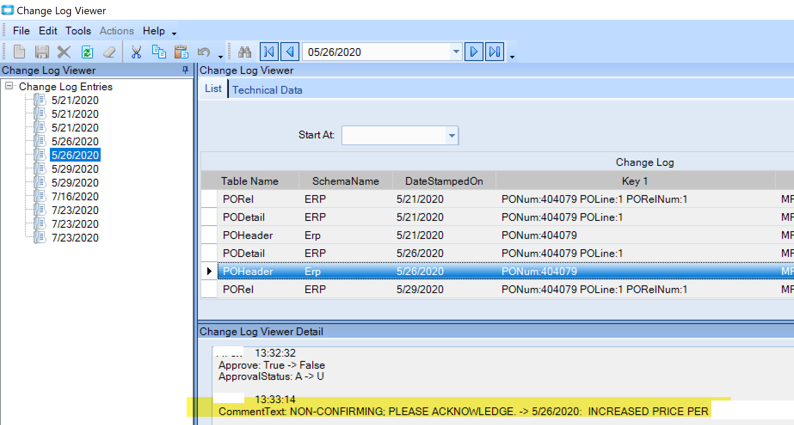Click the New document icon
794x425 pixels.
tap(19, 52)
